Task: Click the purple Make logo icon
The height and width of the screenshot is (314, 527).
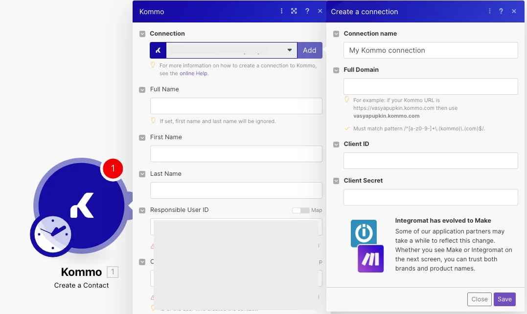Action: coord(370,259)
